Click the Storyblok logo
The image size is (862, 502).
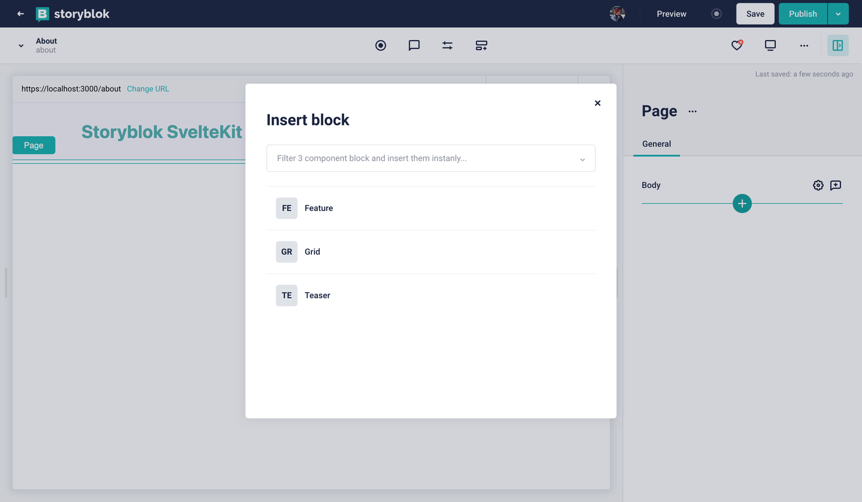click(x=73, y=14)
